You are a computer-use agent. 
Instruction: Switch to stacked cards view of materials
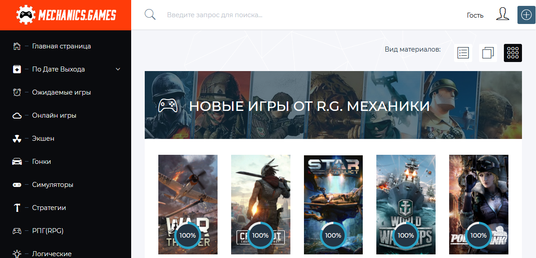pyautogui.click(x=488, y=53)
